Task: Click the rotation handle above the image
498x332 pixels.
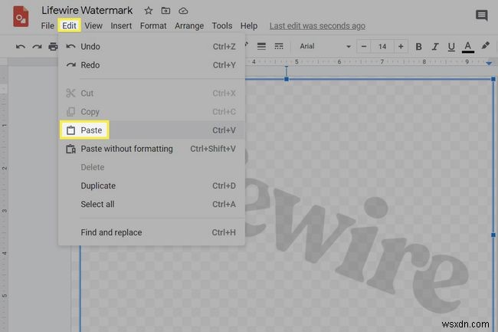Action: (287, 67)
